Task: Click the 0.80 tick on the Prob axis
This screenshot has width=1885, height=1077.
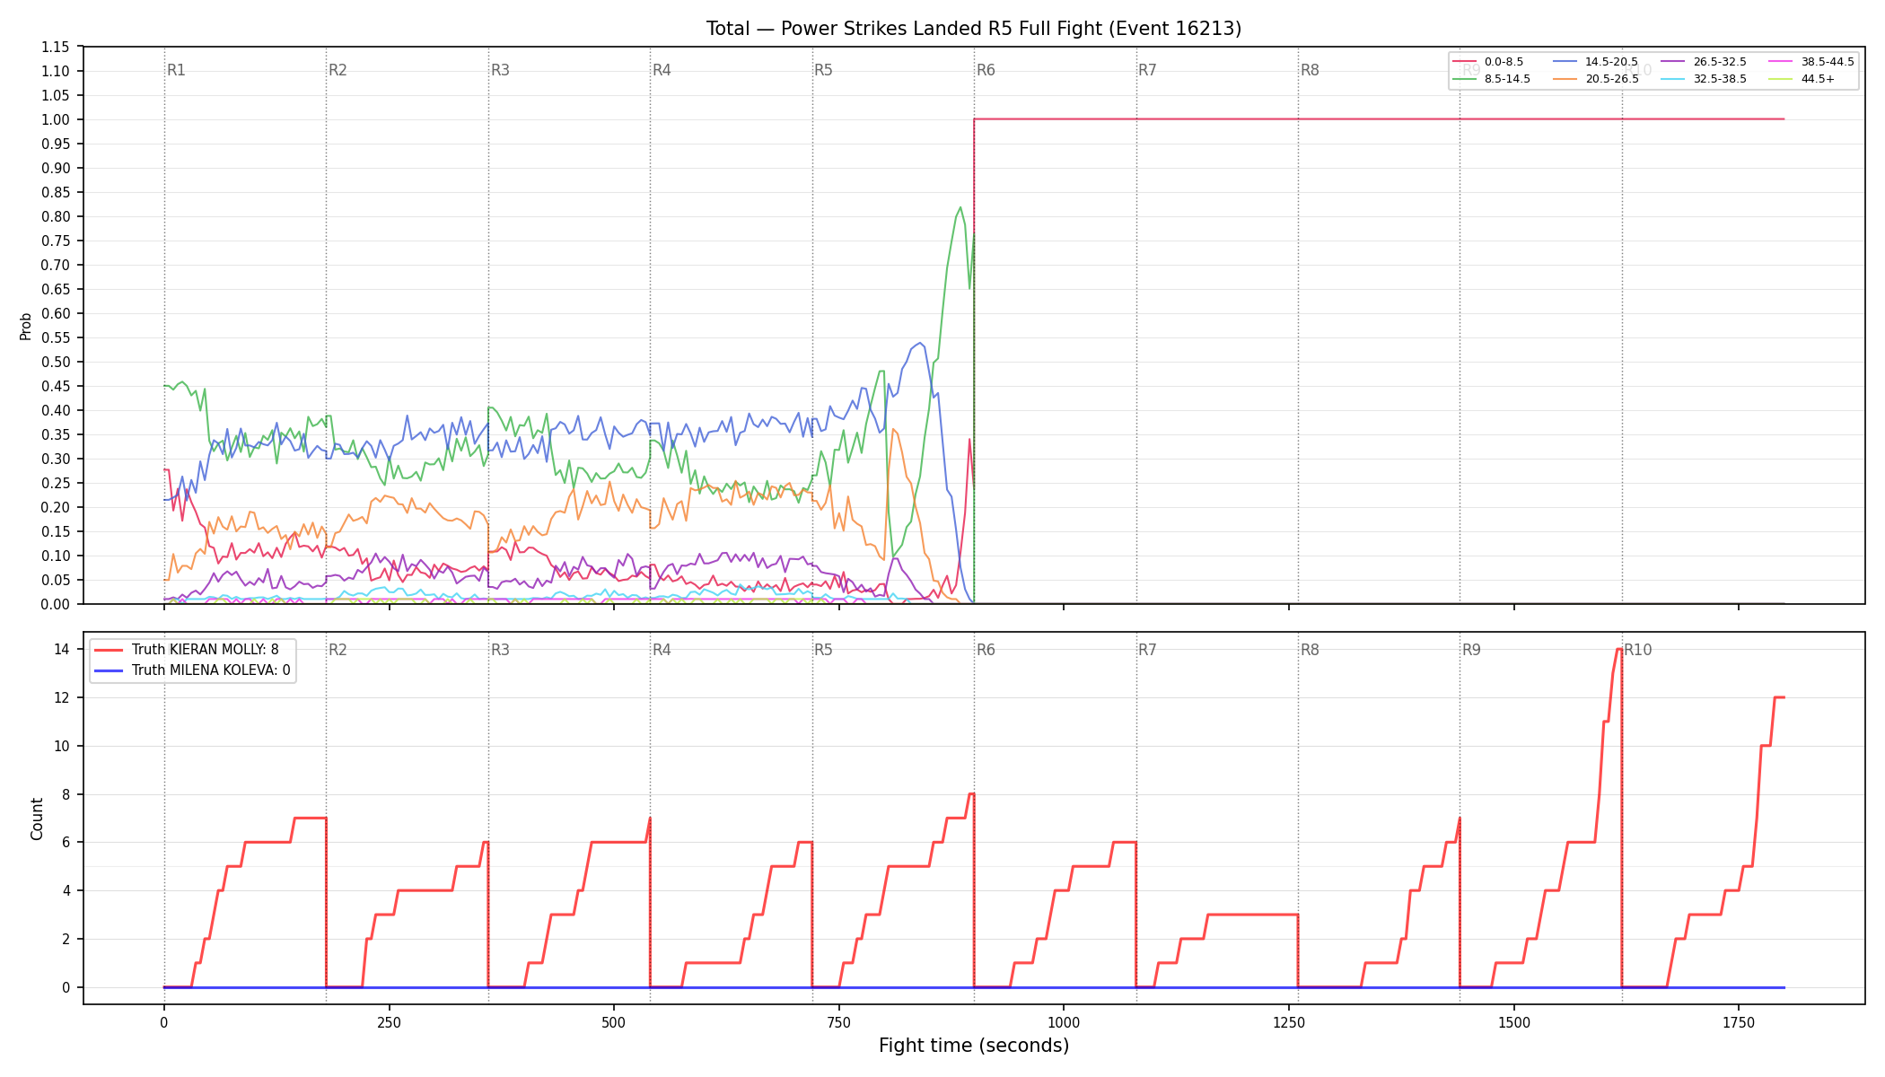Action: tap(56, 216)
